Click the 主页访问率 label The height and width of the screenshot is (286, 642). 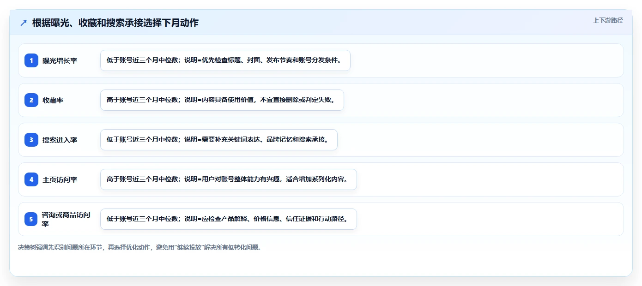click(60, 179)
